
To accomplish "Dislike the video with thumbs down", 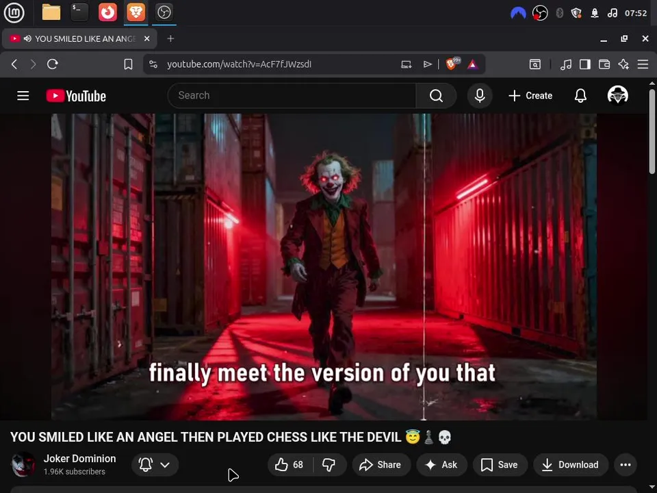I will pyautogui.click(x=329, y=464).
